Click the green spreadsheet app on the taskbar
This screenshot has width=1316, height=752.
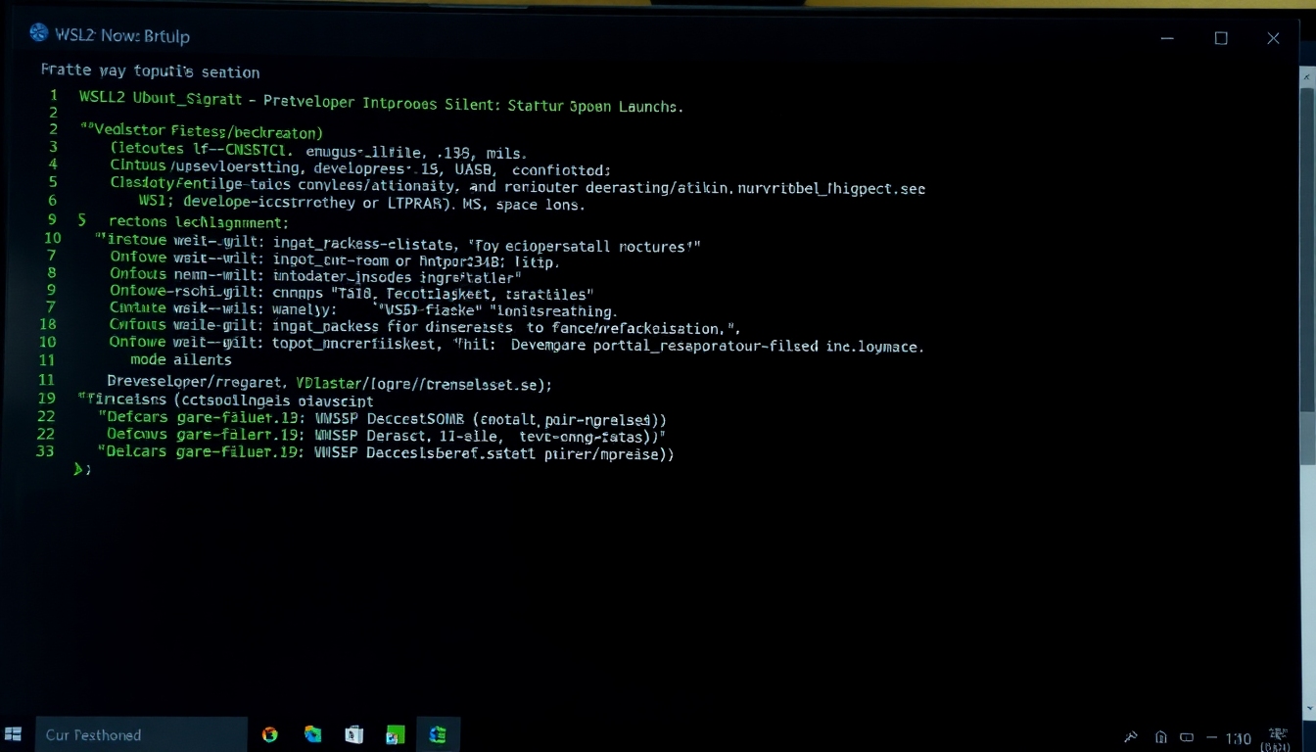[x=396, y=733]
